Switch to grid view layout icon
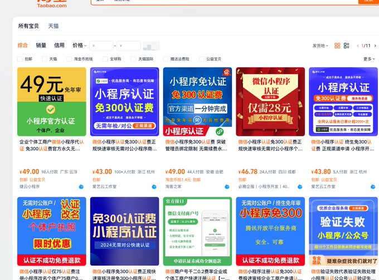The width and height of the screenshot is (379, 280). click(x=337, y=46)
